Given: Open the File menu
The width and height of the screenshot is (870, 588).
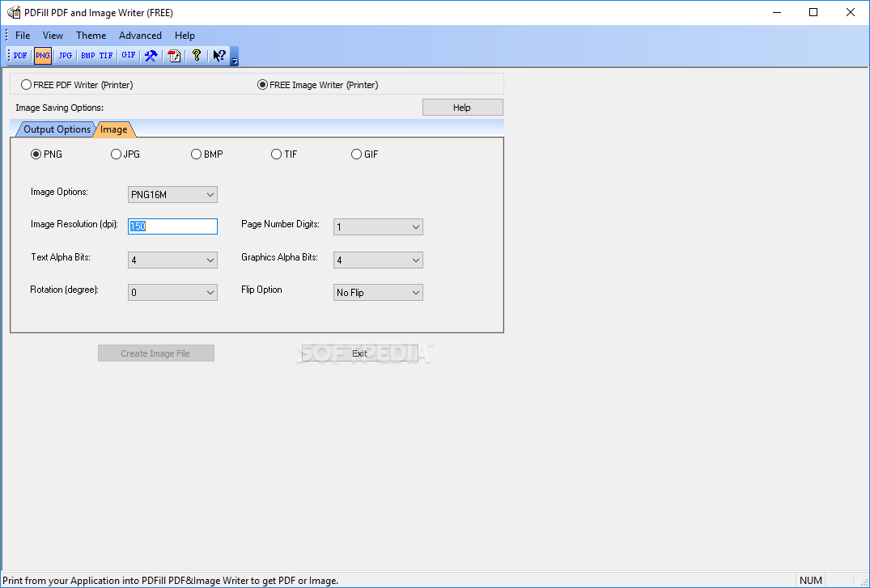Looking at the screenshot, I should pos(23,36).
